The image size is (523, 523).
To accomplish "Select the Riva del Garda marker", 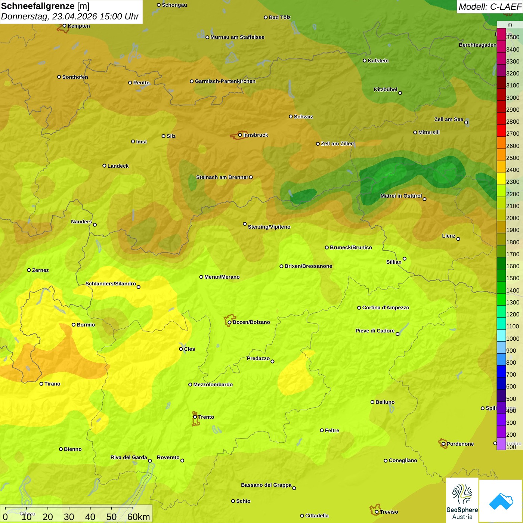I will pyautogui.click(x=150, y=461).
